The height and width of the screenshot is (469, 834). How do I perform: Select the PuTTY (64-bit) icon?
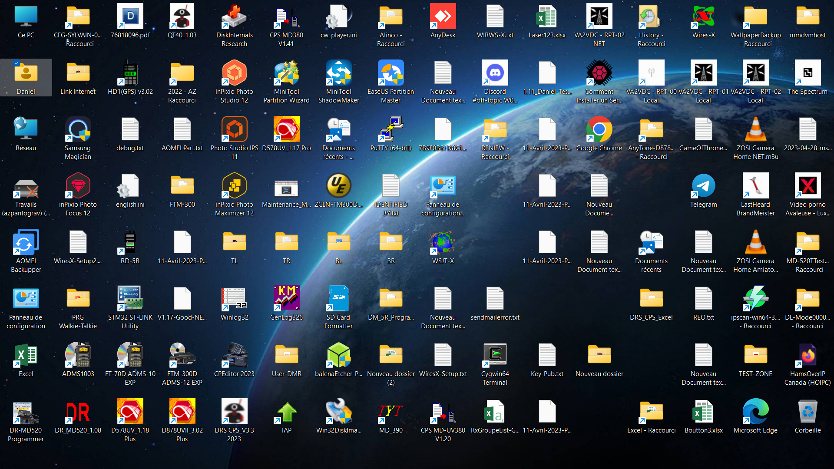point(391,129)
